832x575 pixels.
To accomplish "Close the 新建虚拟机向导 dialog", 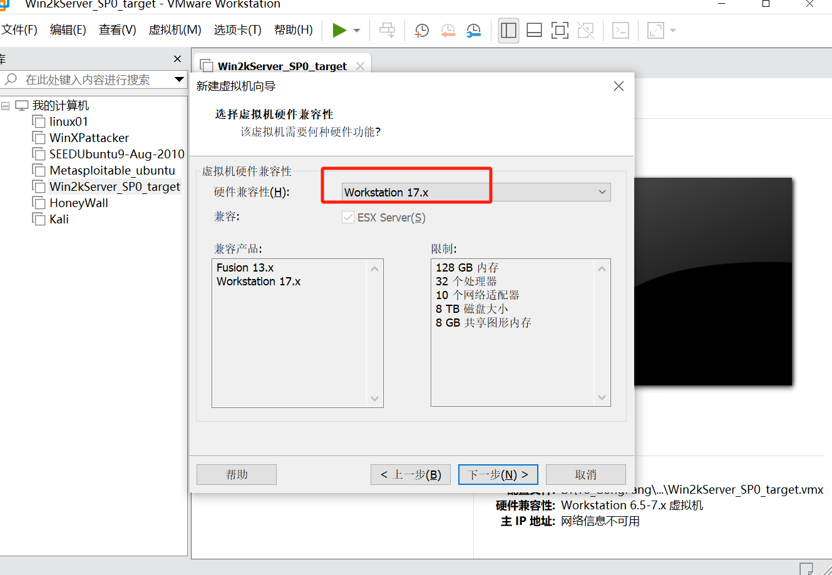I will click(619, 86).
